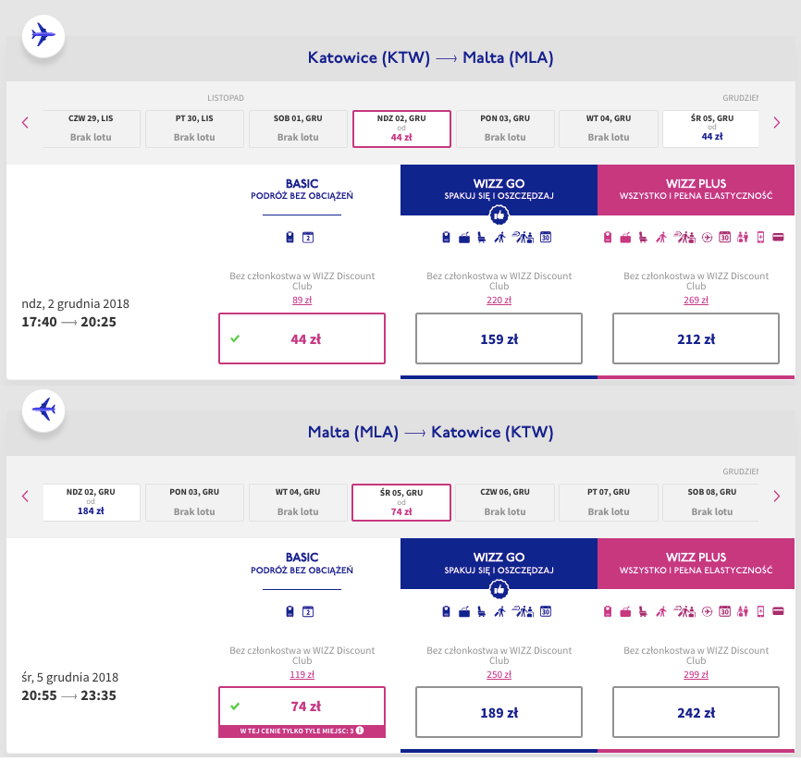Click the return WIZZ PLUS plane circle icon

(707, 611)
